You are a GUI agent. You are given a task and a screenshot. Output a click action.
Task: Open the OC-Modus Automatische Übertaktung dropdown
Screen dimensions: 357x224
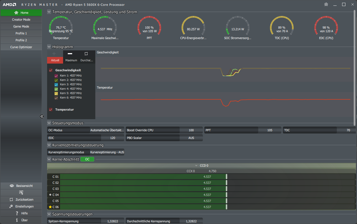(107, 130)
